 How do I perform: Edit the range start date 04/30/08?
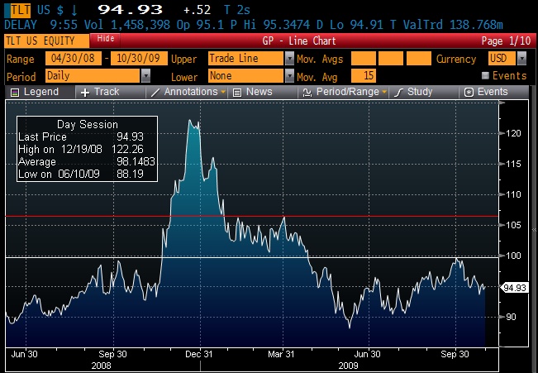(74, 59)
